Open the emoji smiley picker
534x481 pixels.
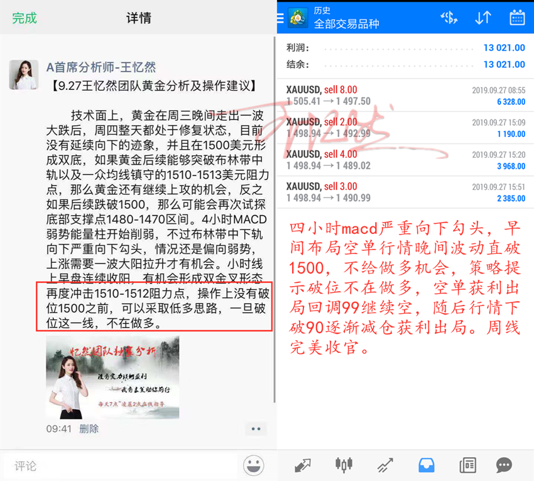(x=253, y=465)
